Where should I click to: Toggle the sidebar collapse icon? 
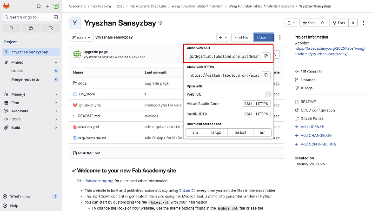[x=38, y=7]
